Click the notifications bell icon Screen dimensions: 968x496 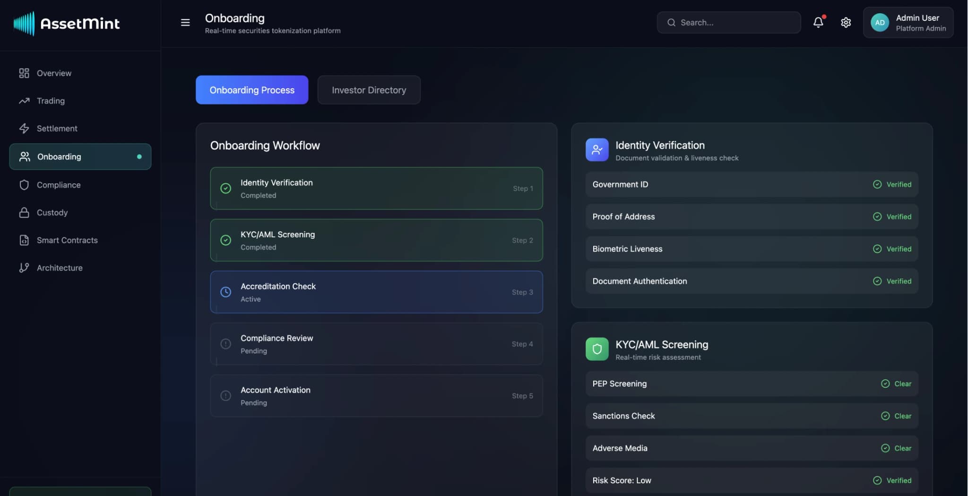pyautogui.click(x=818, y=22)
